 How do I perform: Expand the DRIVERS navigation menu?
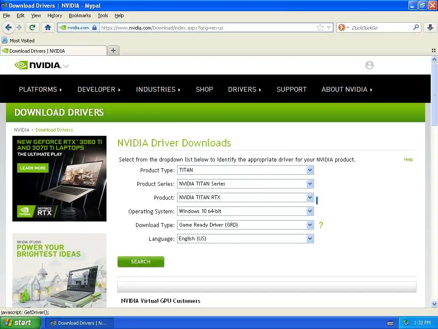pyautogui.click(x=245, y=89)
